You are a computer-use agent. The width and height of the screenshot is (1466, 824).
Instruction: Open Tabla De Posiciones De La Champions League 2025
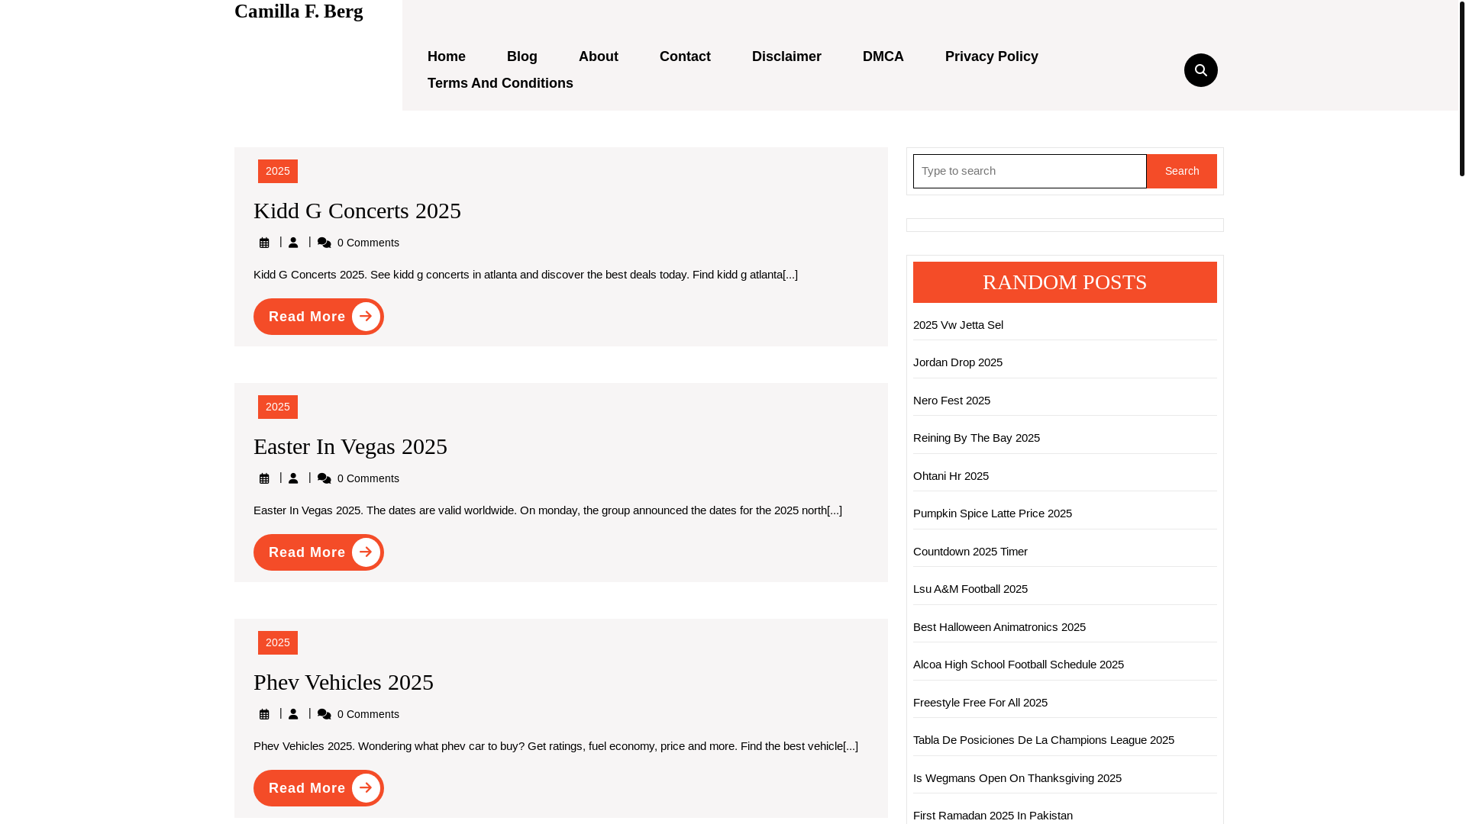pos(1044,740)
